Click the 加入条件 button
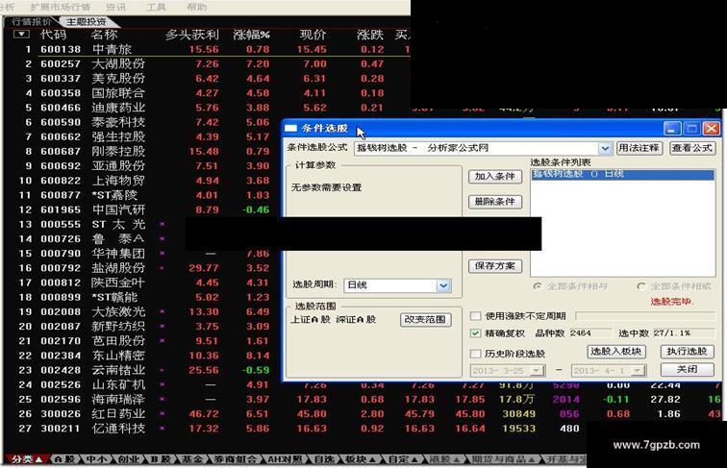 click(494, 177)
